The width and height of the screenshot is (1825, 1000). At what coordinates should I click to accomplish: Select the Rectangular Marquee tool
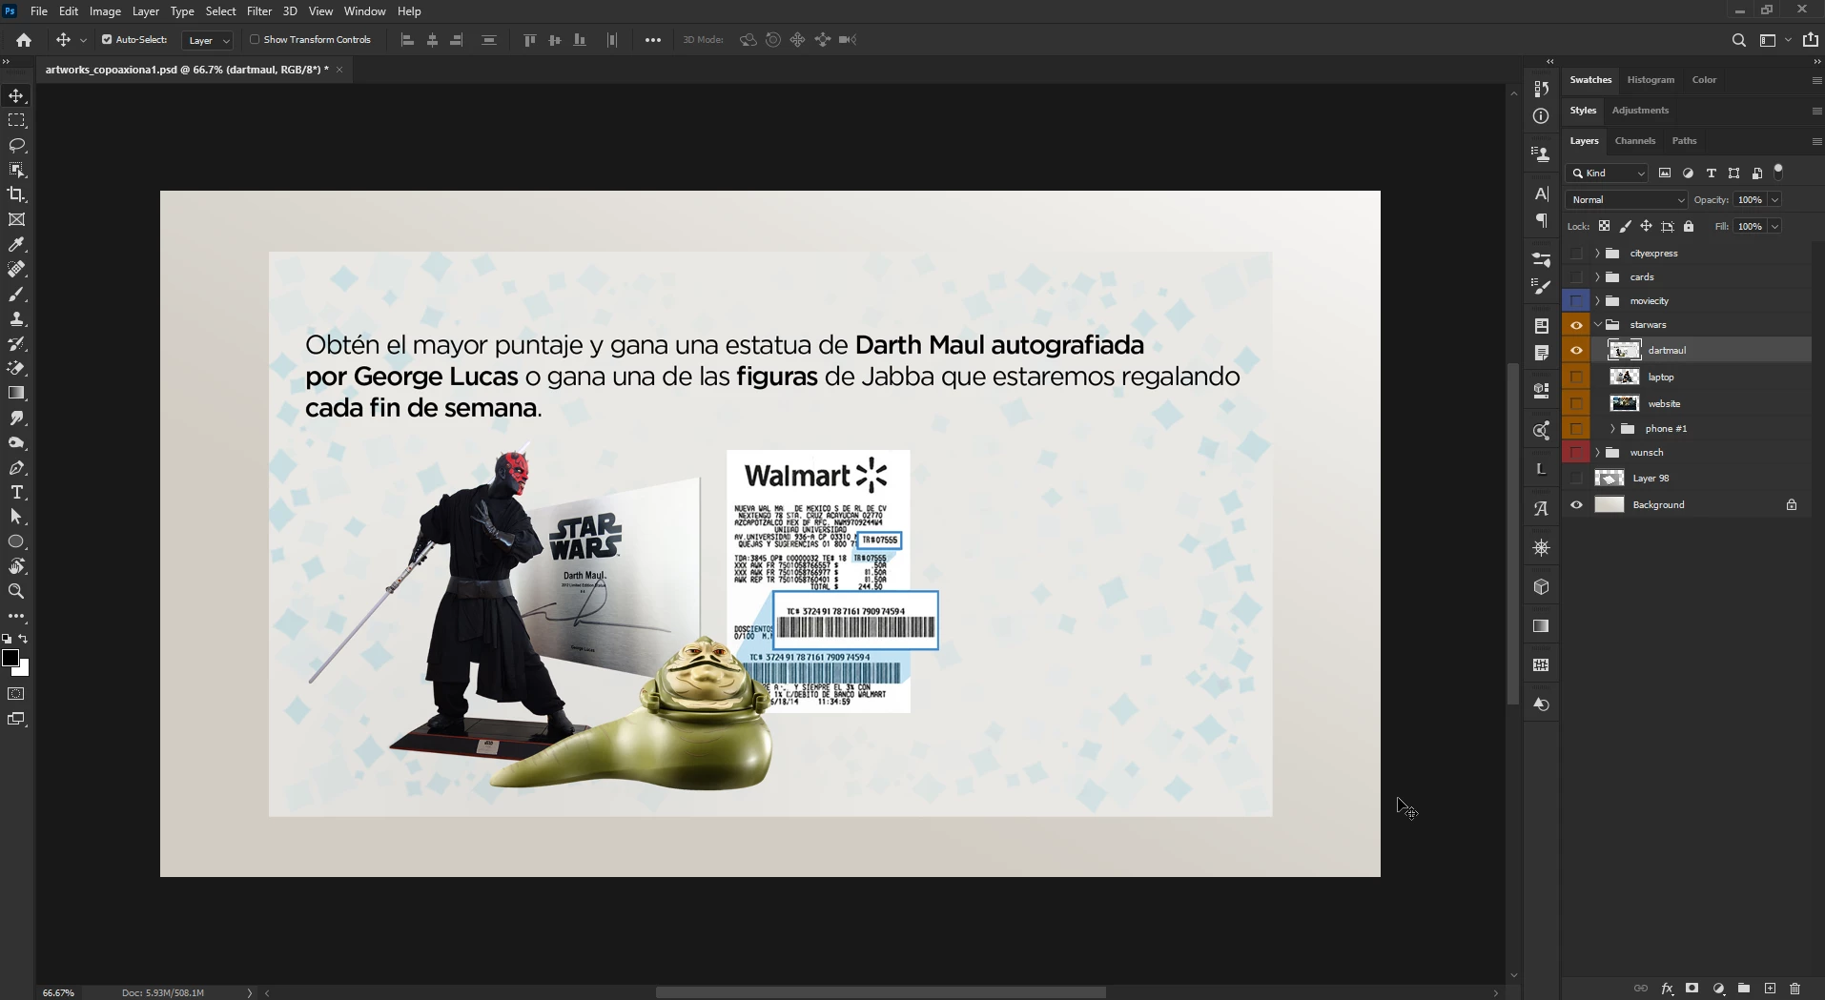pos(16,121)
